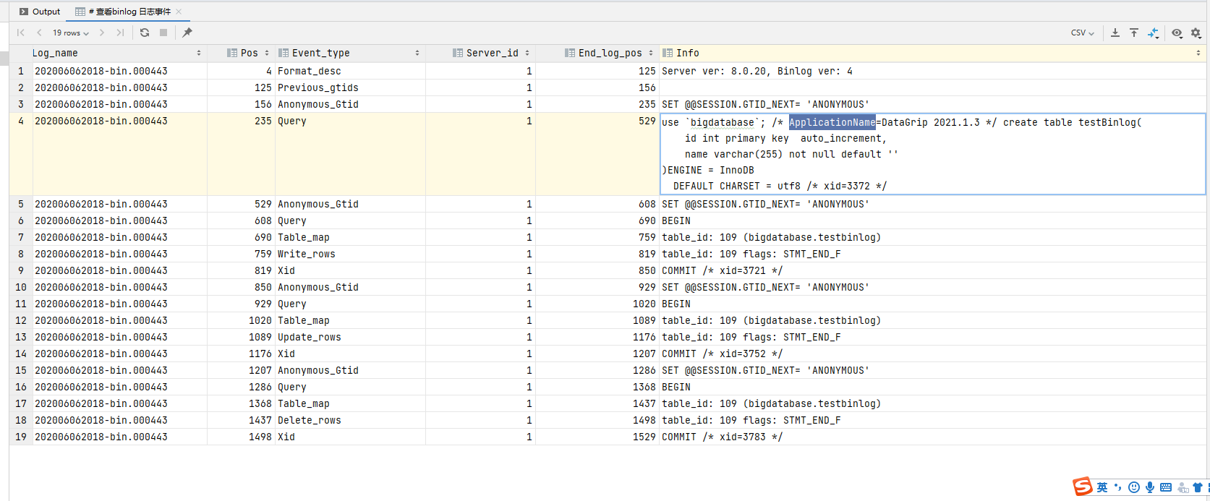
Task: Open the eye view-mode menu
Action: point(1177,33)
